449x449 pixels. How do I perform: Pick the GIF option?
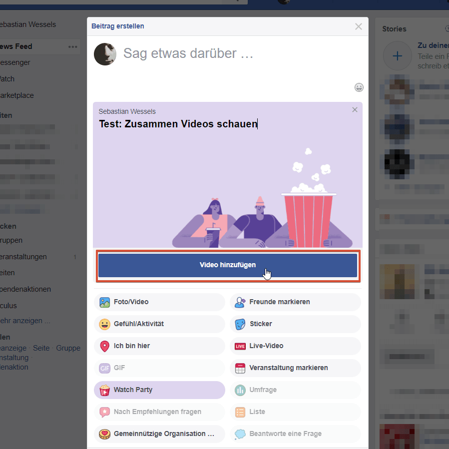tap(159, 368)
